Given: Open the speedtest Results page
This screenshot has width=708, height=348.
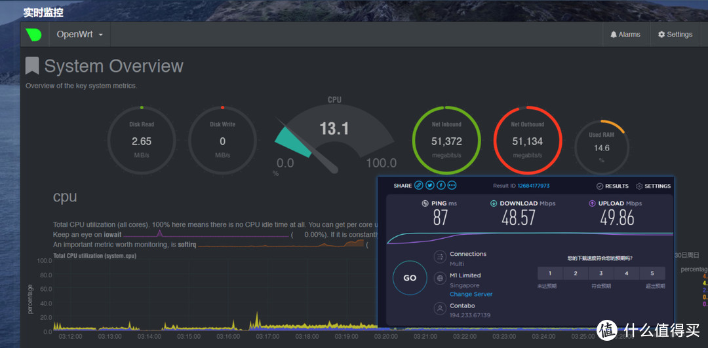Looking at the screenshot, I should click(612, 186).
